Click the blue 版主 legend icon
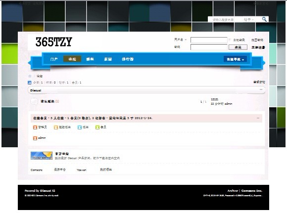Viewport: 287px width, 213px height. (80, 127)
